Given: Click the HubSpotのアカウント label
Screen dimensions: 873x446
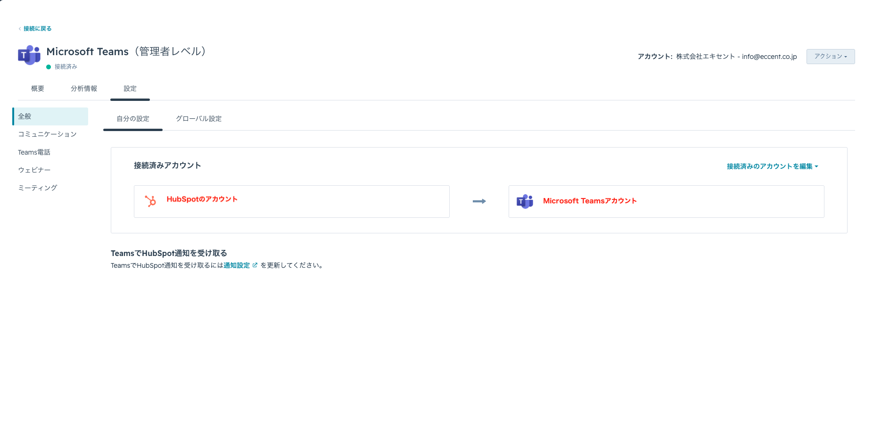Looking at the screenshot, I should click(202, 199).
